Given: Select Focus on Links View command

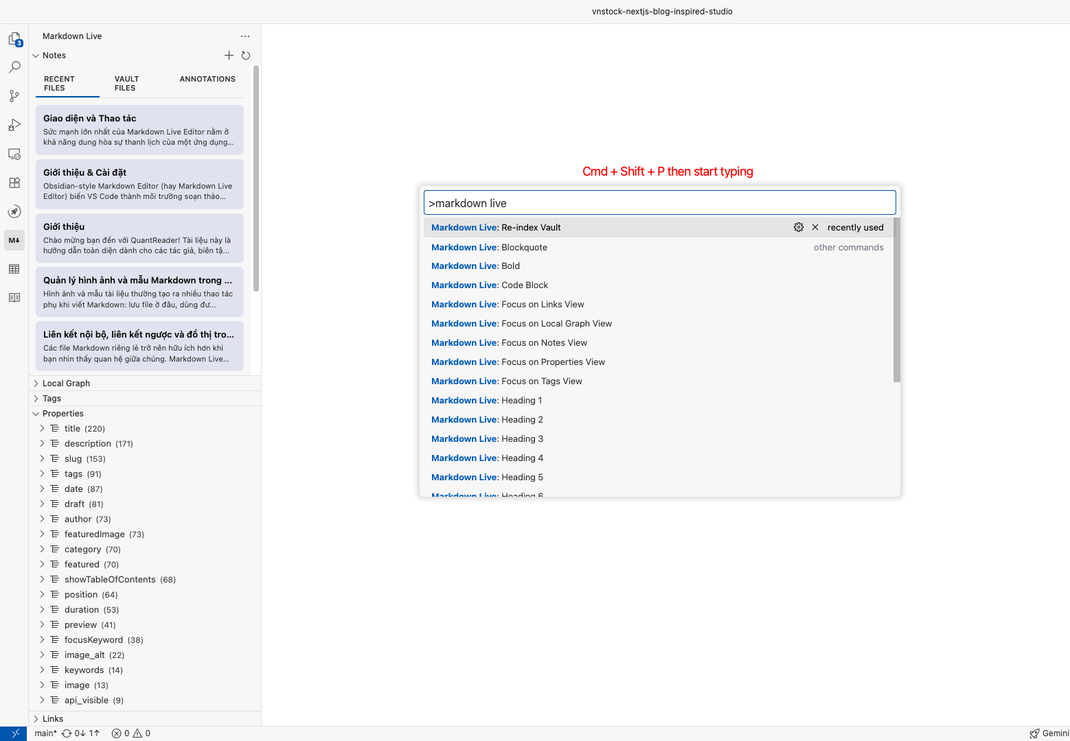Looking at the screenshot, I should pyautogui.click(x=659, y=305).
